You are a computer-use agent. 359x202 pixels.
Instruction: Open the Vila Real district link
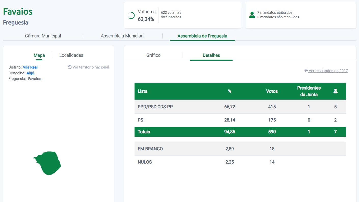pos(30,67)
